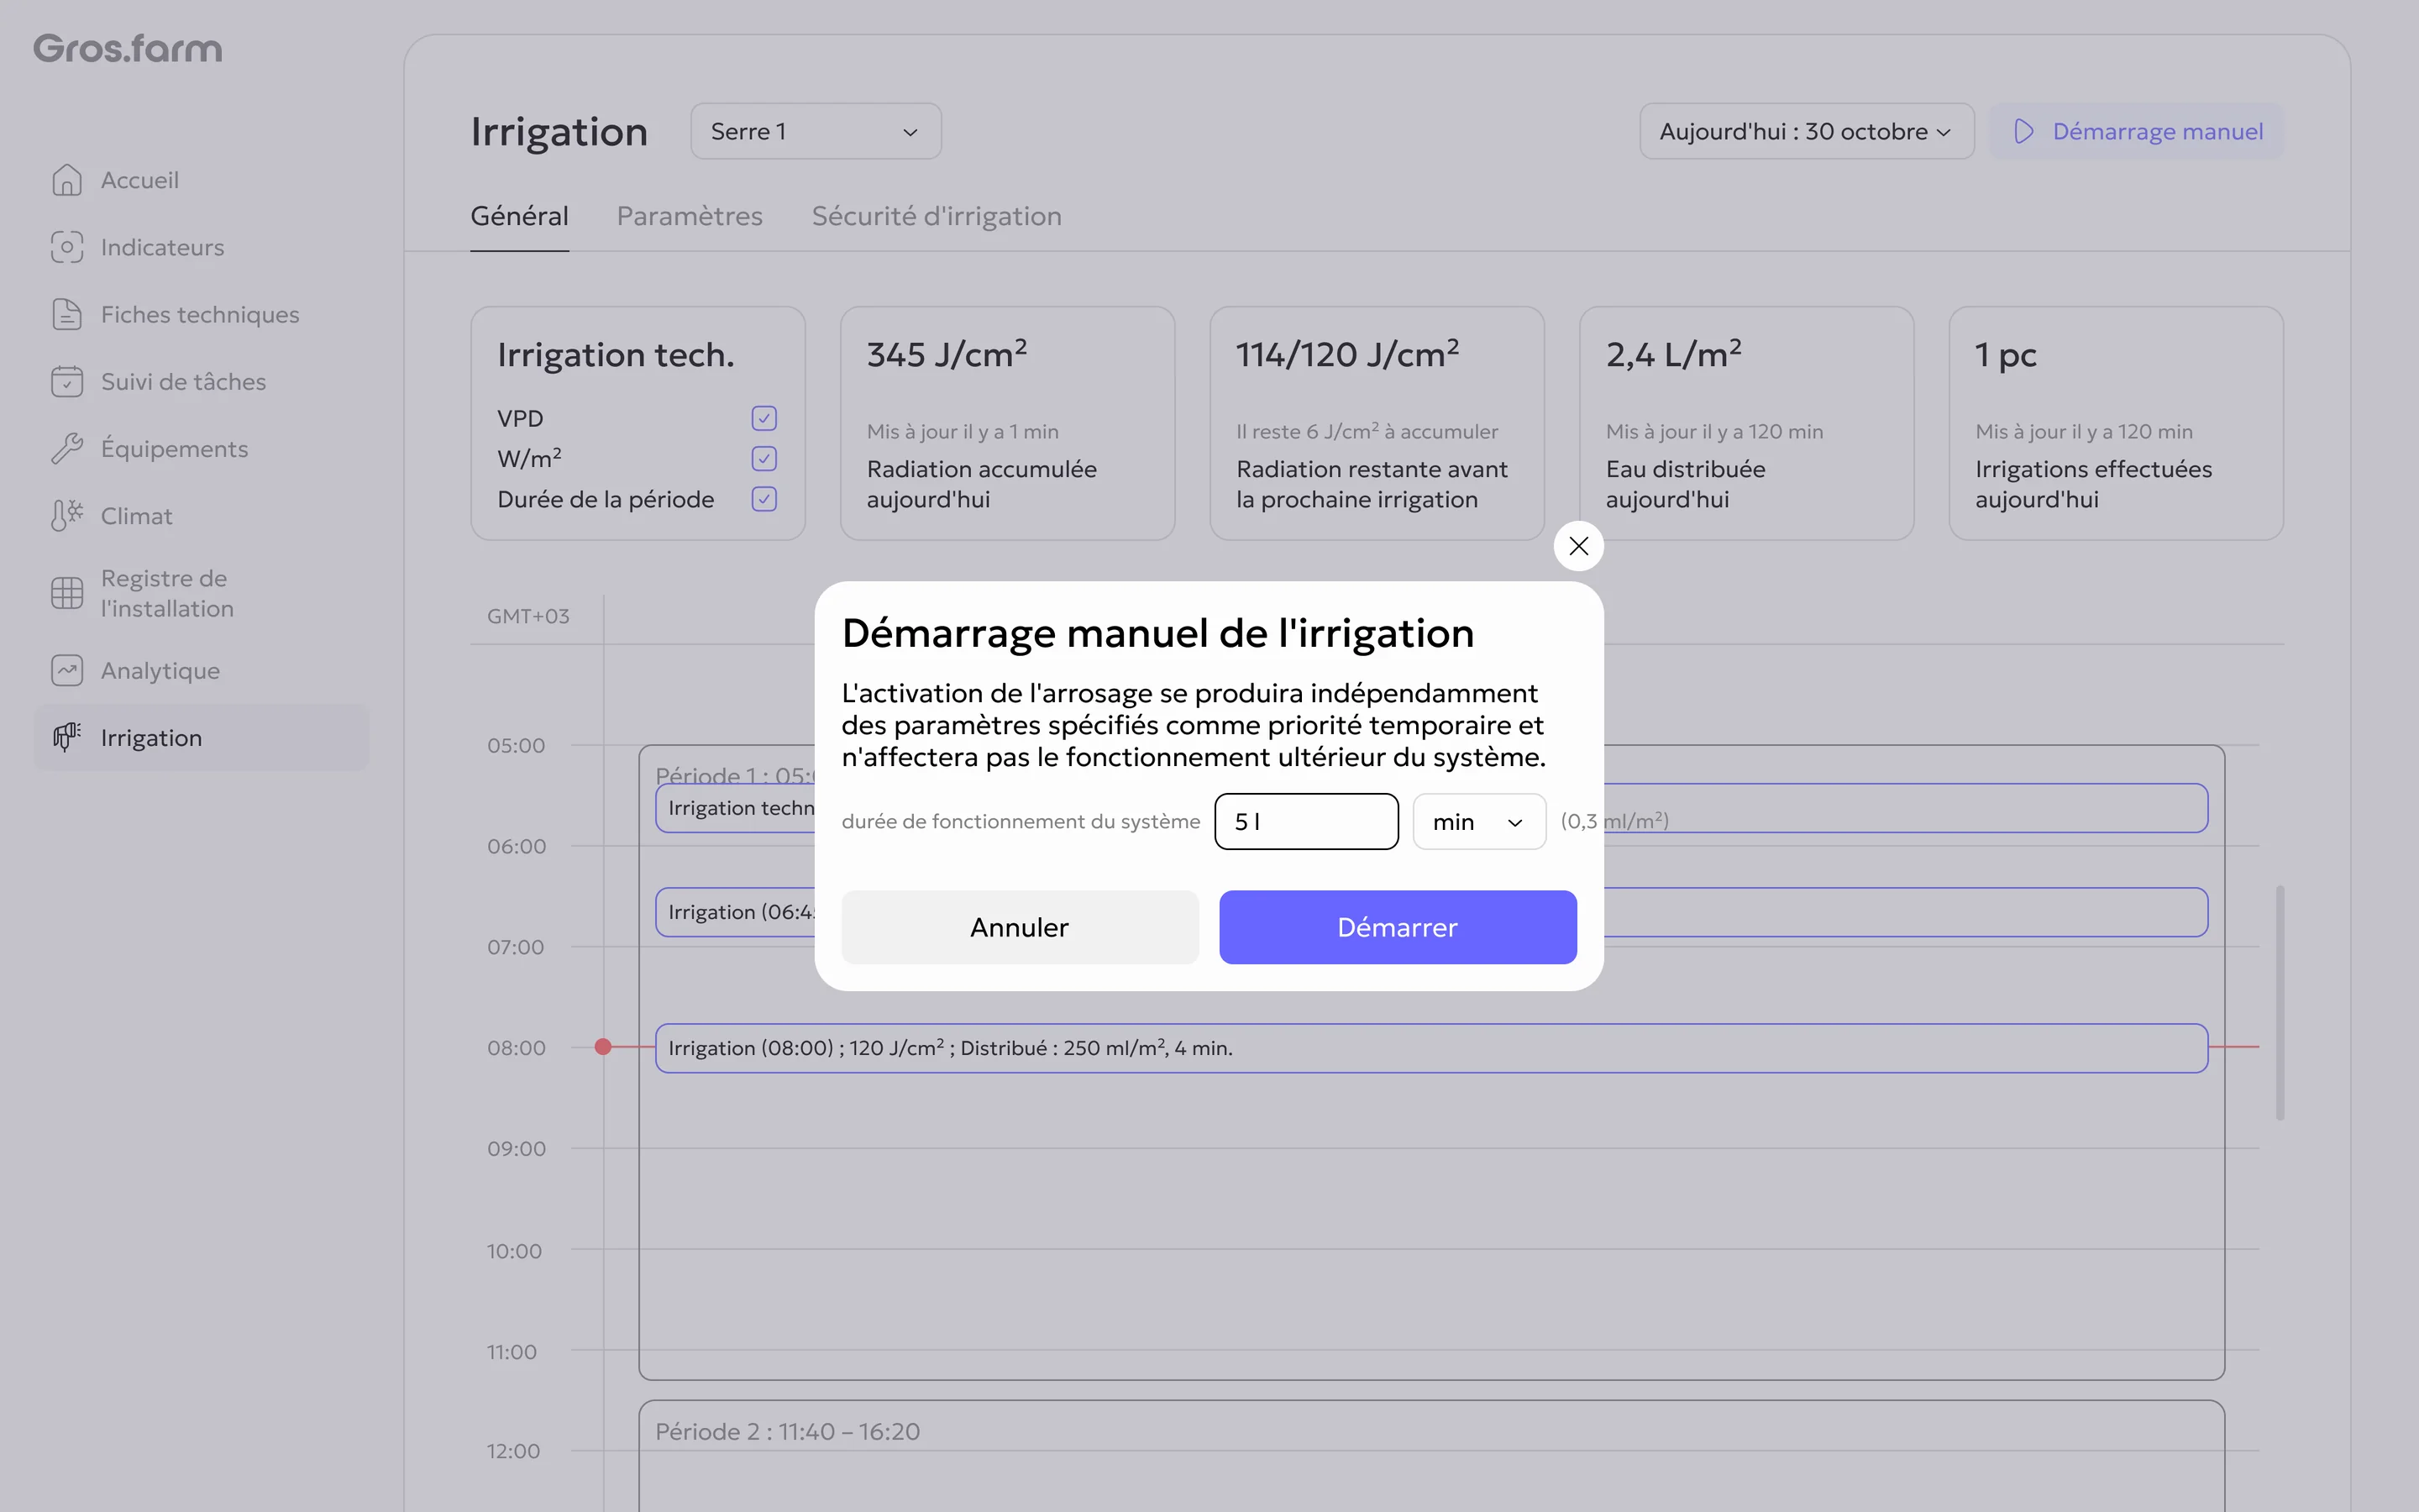Screen dimensions: 2419x1512
Task: Click the Analytique chart icon
Action: point(67,670)
